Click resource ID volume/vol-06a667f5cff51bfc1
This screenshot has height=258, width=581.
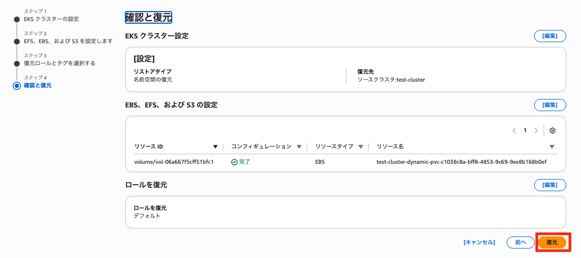point(174,162)
